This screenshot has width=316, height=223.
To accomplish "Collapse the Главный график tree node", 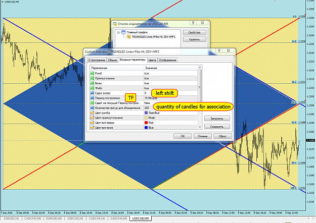I will tap(118, 32).
